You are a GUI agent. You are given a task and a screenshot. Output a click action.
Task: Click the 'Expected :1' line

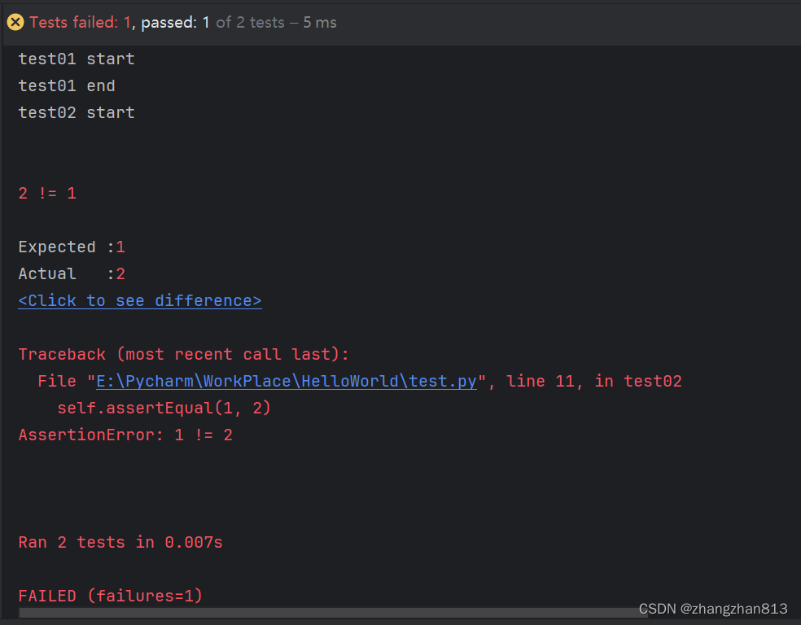[72, 247]
